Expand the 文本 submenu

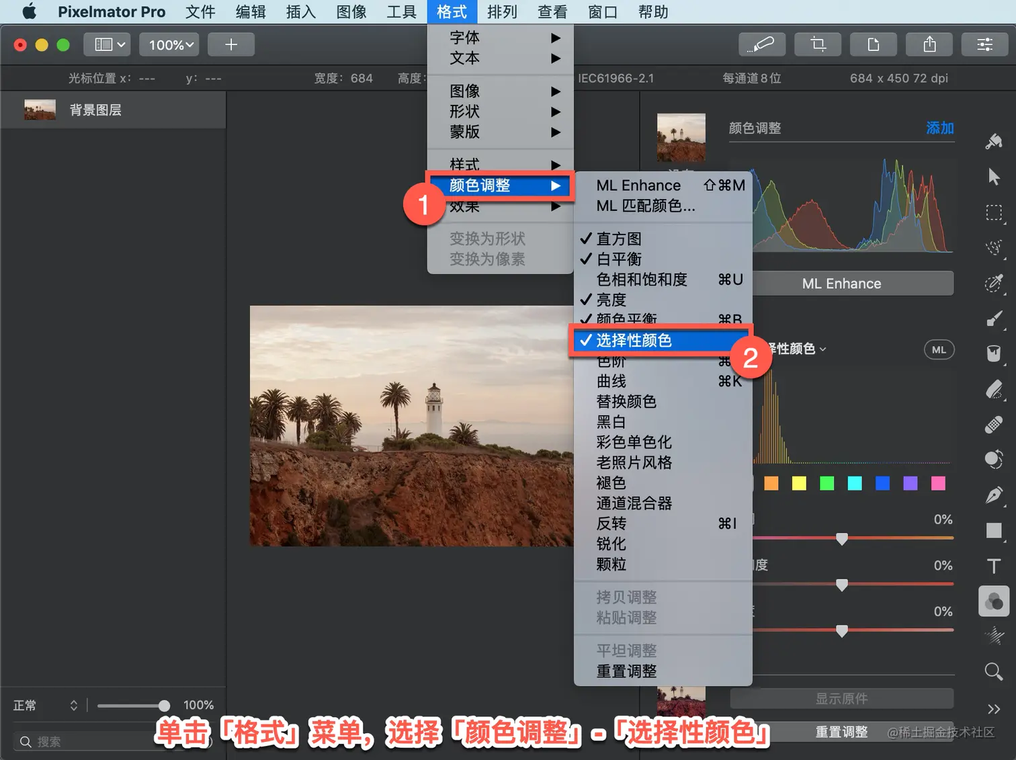pyautogui.click(x=501, y=58)
